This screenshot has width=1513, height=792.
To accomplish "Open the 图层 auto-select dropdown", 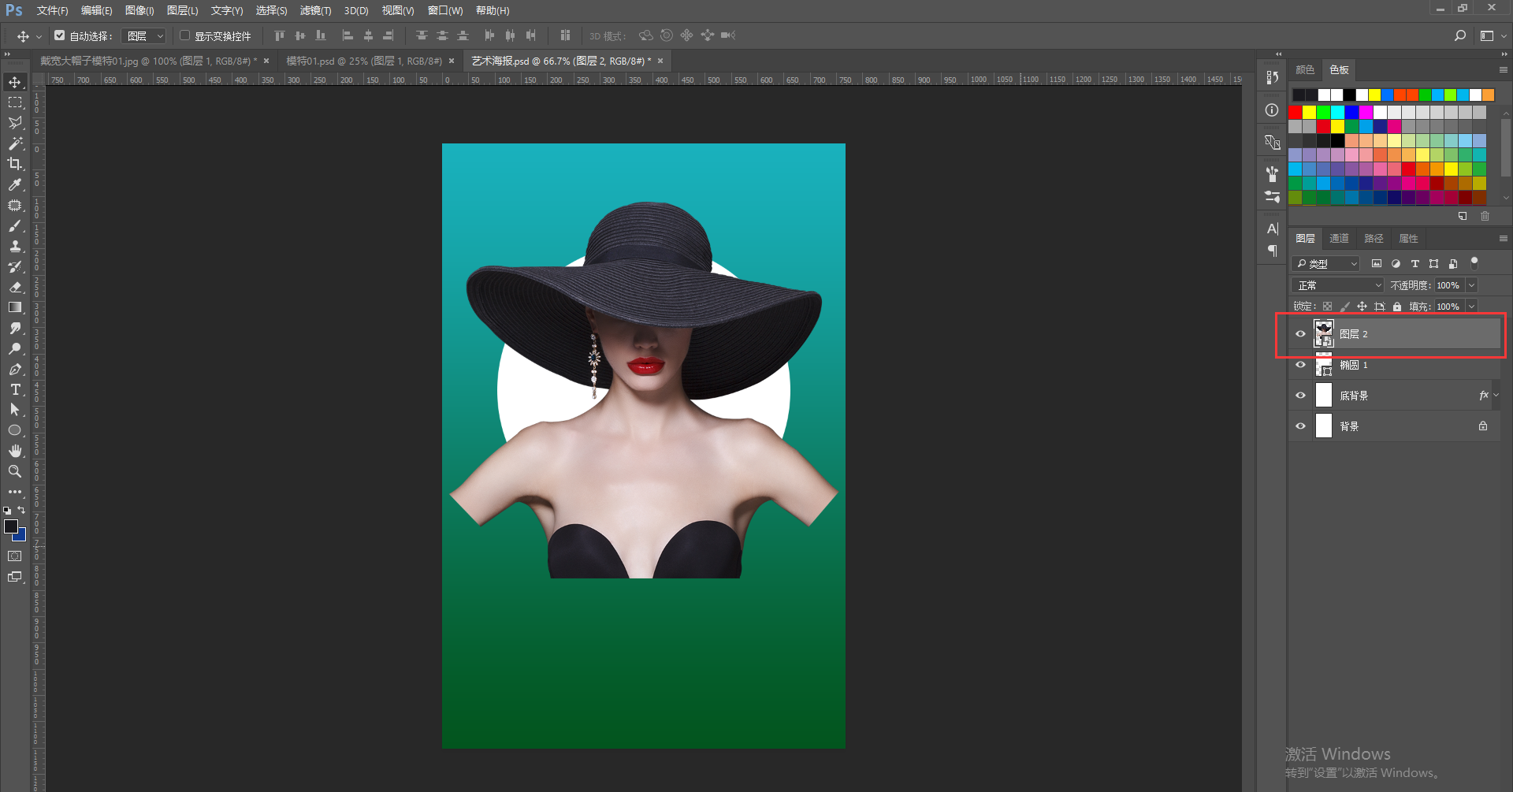I will pos(144,35).
